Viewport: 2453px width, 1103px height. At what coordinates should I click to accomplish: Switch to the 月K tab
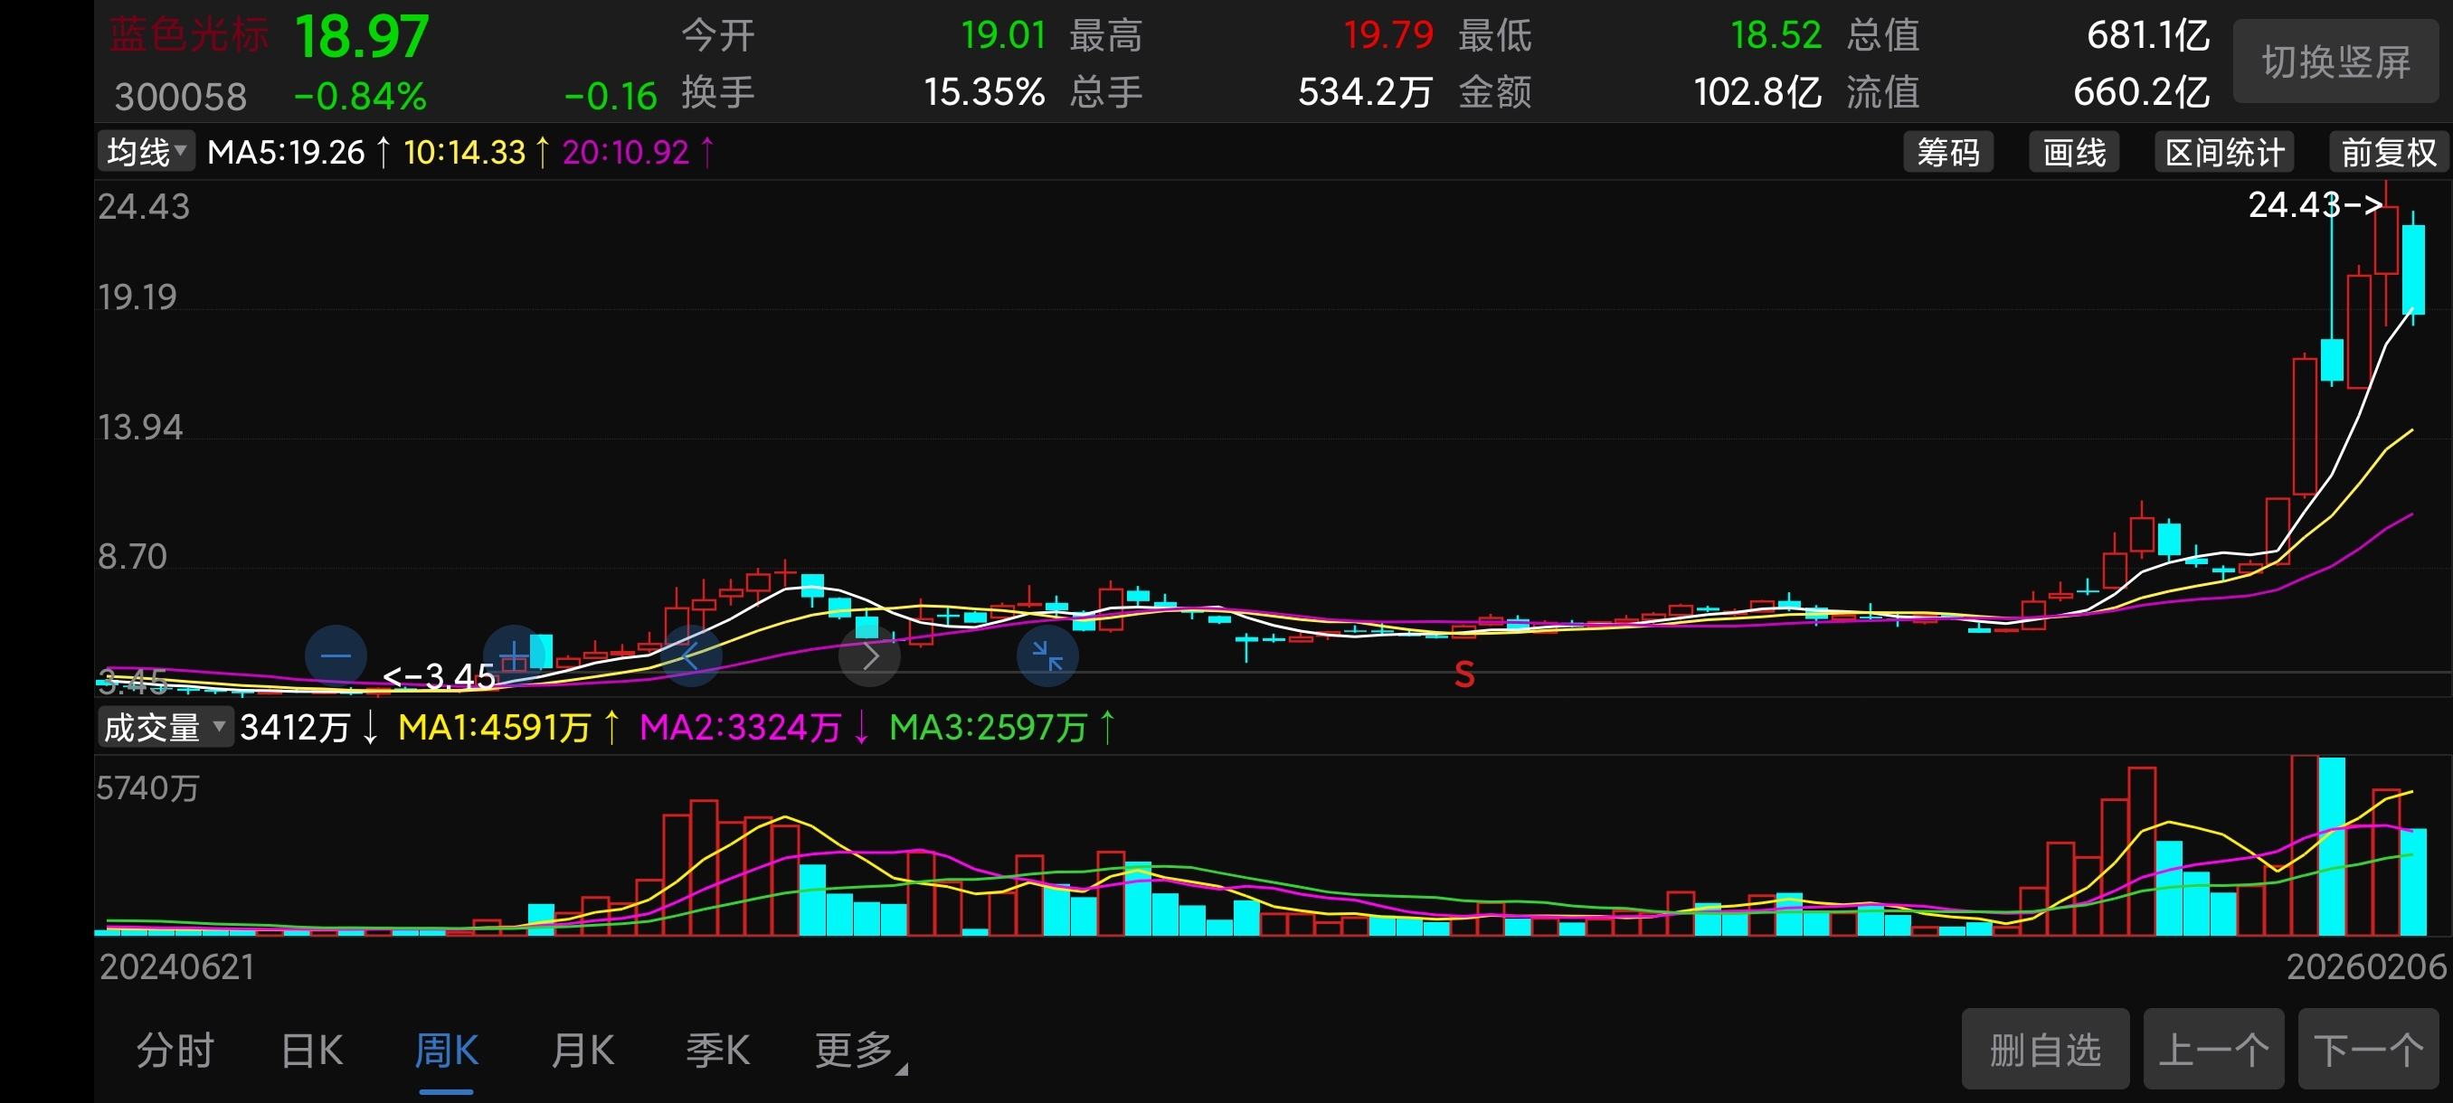pos(582,1051)
